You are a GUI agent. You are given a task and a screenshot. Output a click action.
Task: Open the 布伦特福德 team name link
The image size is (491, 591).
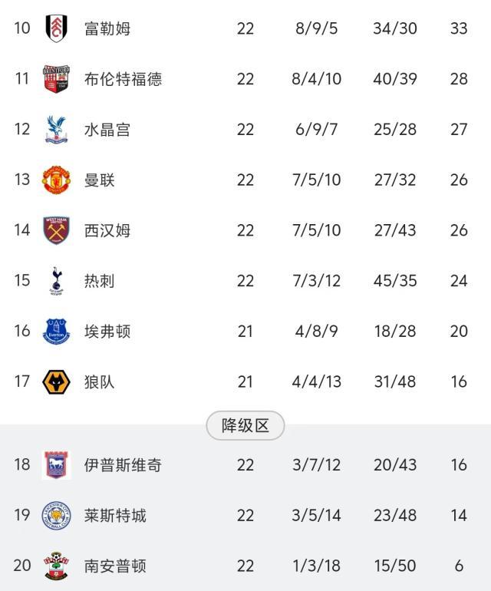123,79
